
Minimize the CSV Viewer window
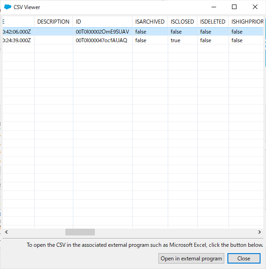point(214,7)
